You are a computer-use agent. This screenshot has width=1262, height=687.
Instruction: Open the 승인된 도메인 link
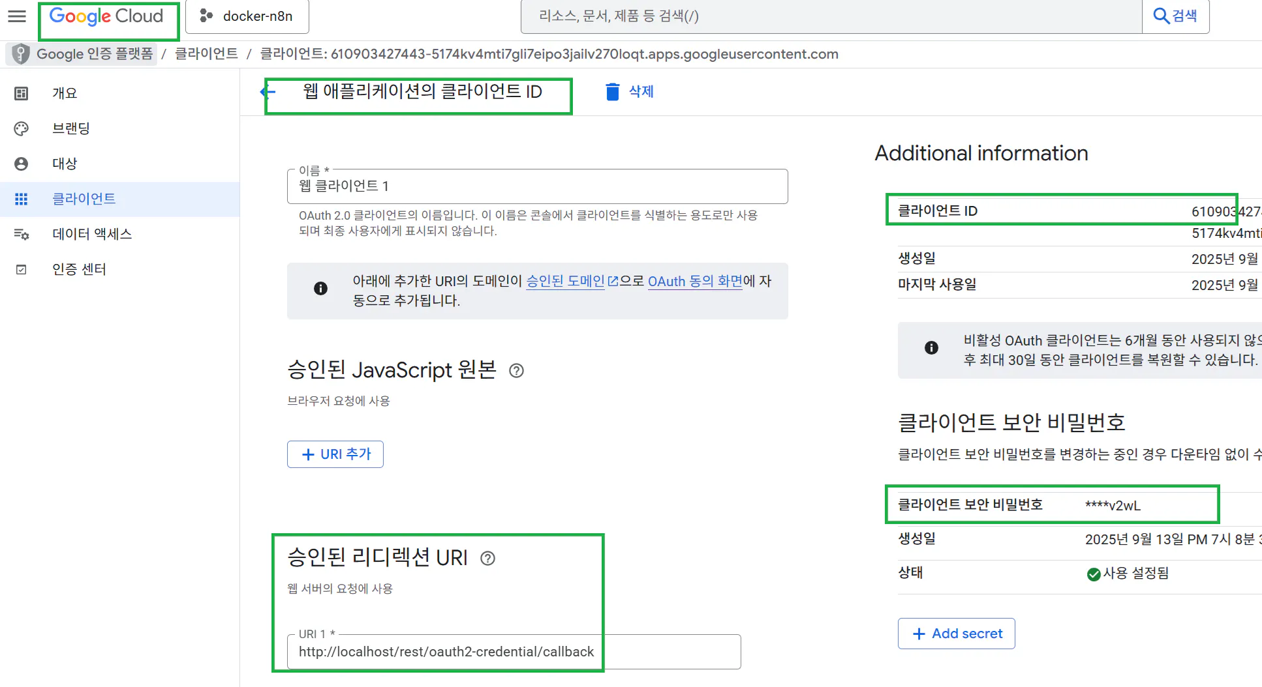point(566,281)
